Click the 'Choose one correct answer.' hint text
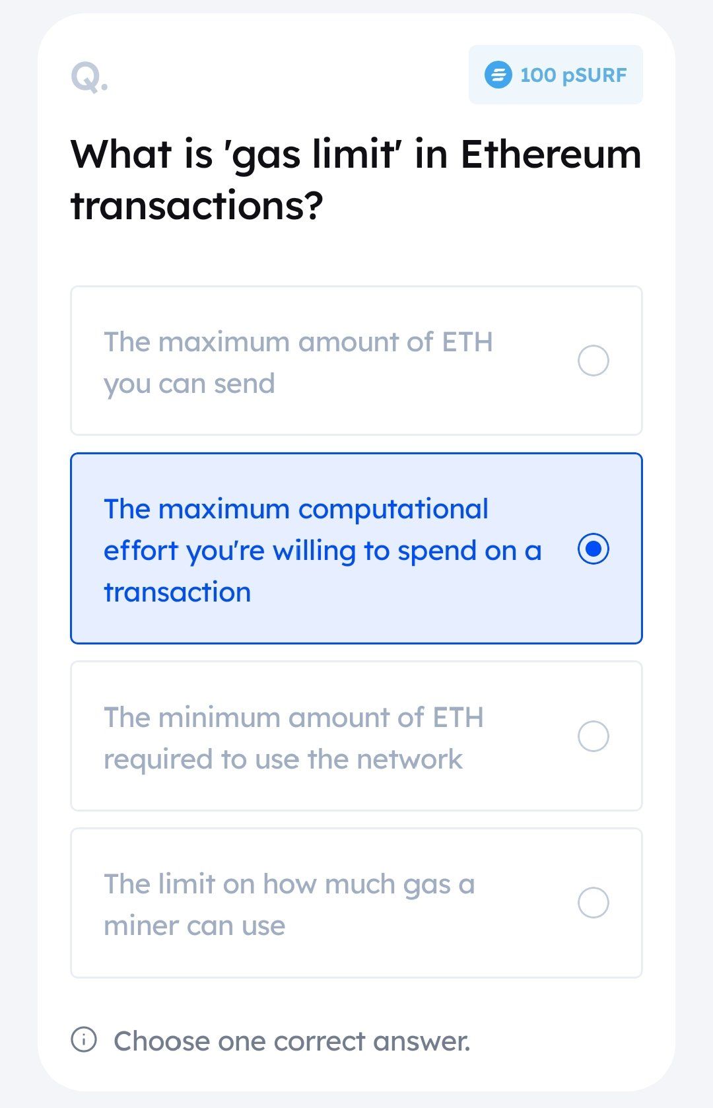Screen dimensions: 713x1108 click(292, 1041)
